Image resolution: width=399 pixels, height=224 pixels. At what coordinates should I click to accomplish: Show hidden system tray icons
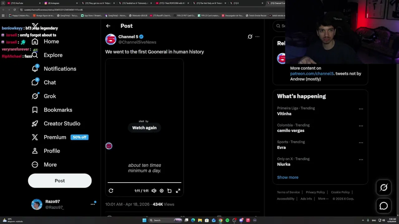pos(363,220)
